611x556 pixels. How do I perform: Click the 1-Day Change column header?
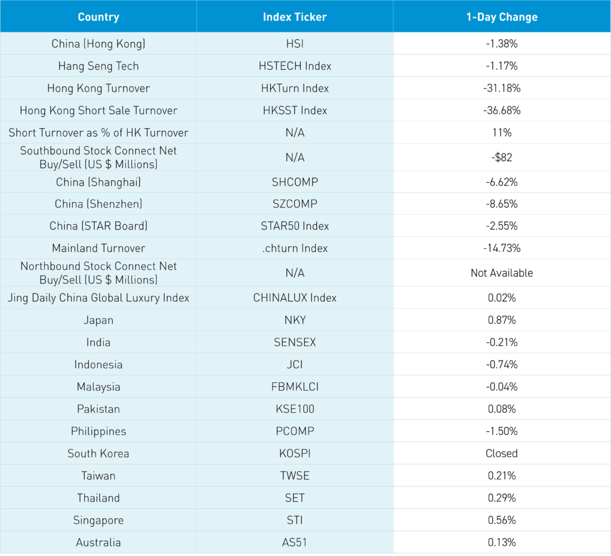click(502, 17)
